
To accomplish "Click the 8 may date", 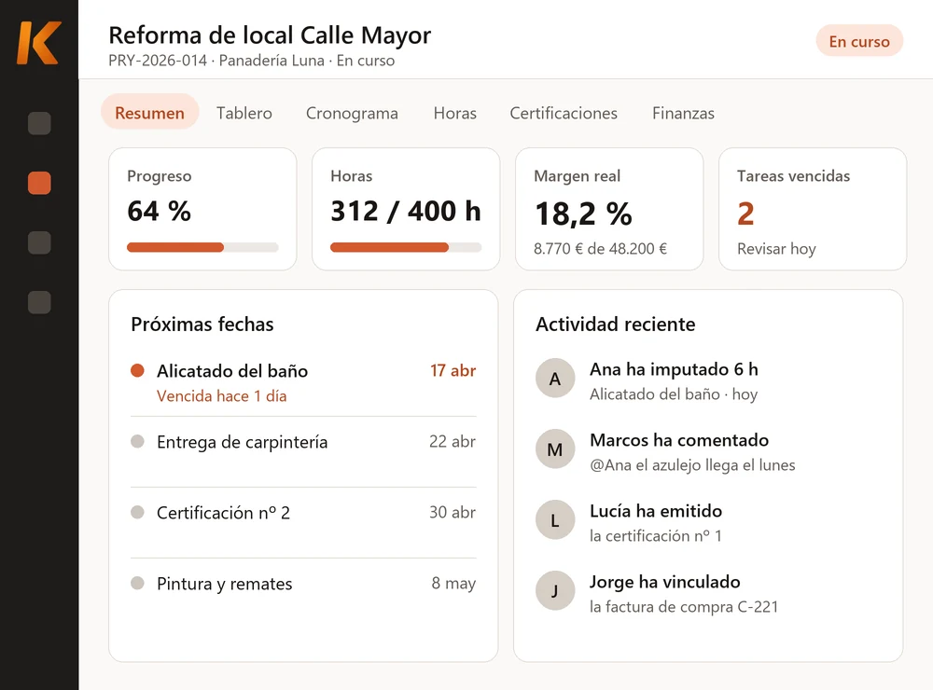I will click(x=453, y=584).
